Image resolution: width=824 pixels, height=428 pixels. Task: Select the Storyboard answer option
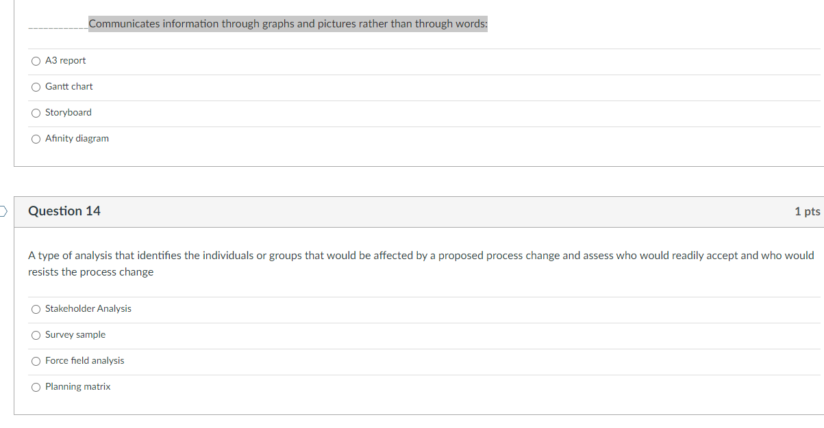click(35, 113)
